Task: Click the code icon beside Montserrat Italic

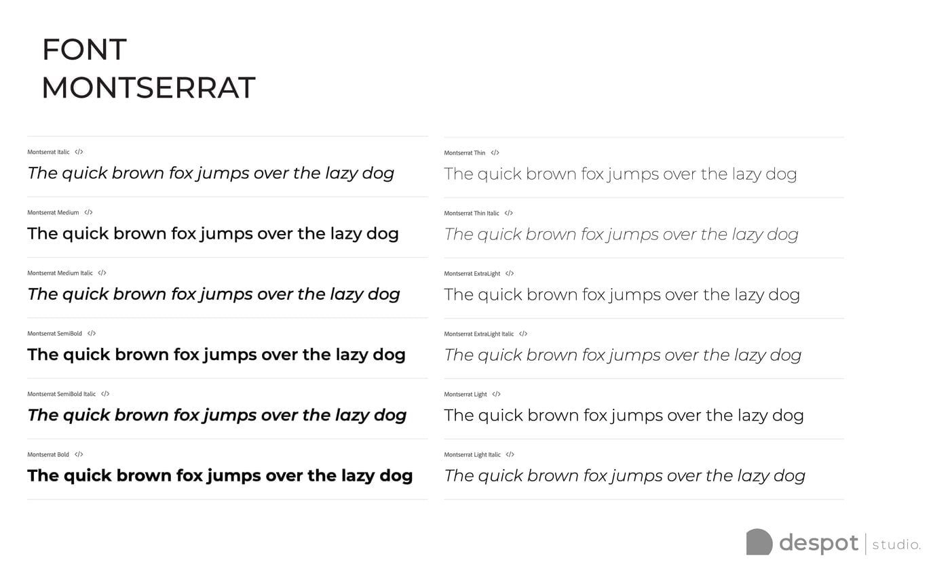Action: (x=79, y=153)
